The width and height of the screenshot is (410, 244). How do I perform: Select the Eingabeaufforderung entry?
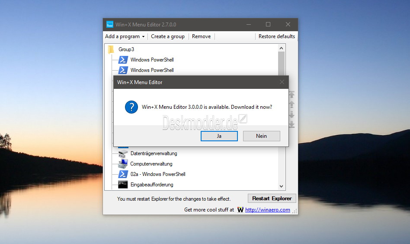[152, 185]
